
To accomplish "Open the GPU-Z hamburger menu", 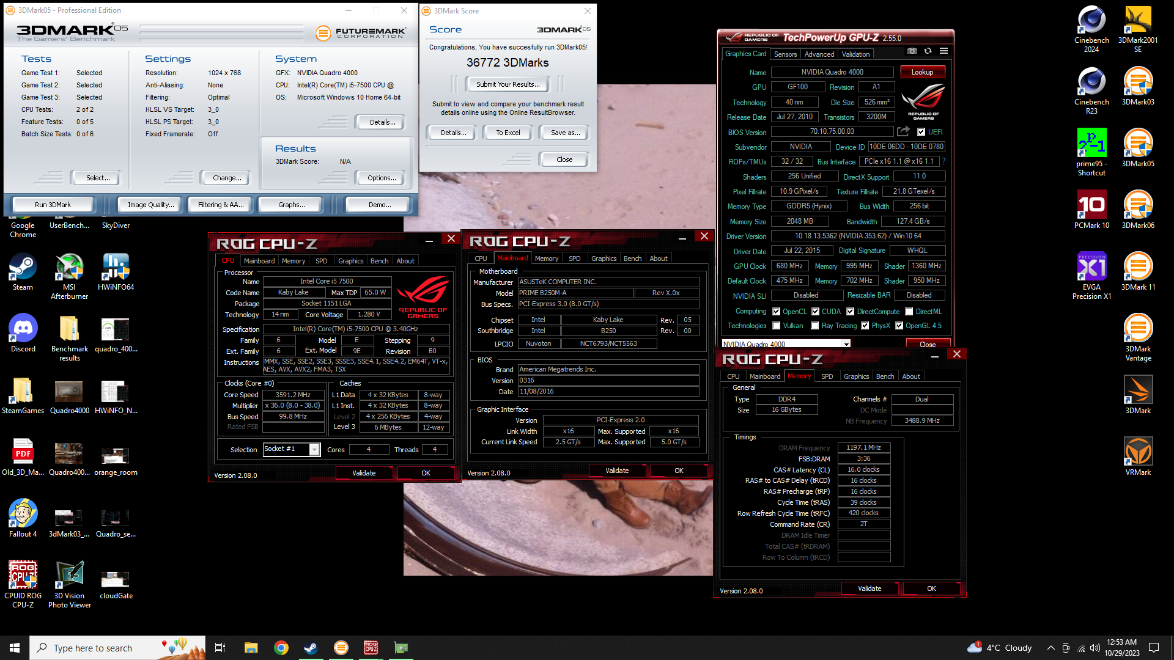I will coord(943,51).
